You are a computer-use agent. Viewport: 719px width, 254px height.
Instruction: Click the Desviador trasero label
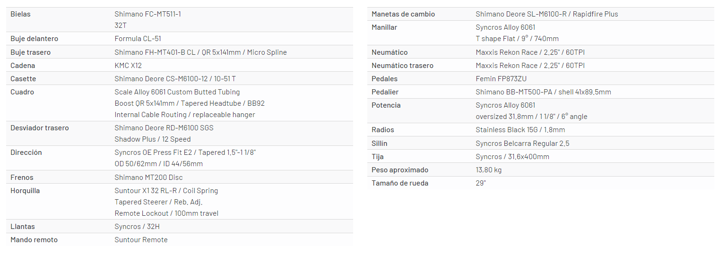(39, 128)
